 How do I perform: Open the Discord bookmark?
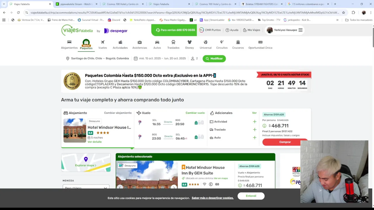(114, 20)
